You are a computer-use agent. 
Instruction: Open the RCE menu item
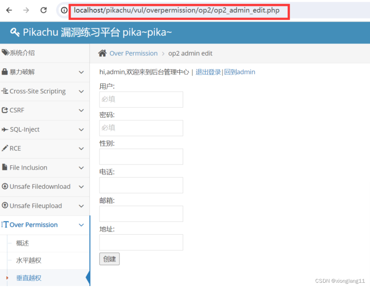coord(15,148)
